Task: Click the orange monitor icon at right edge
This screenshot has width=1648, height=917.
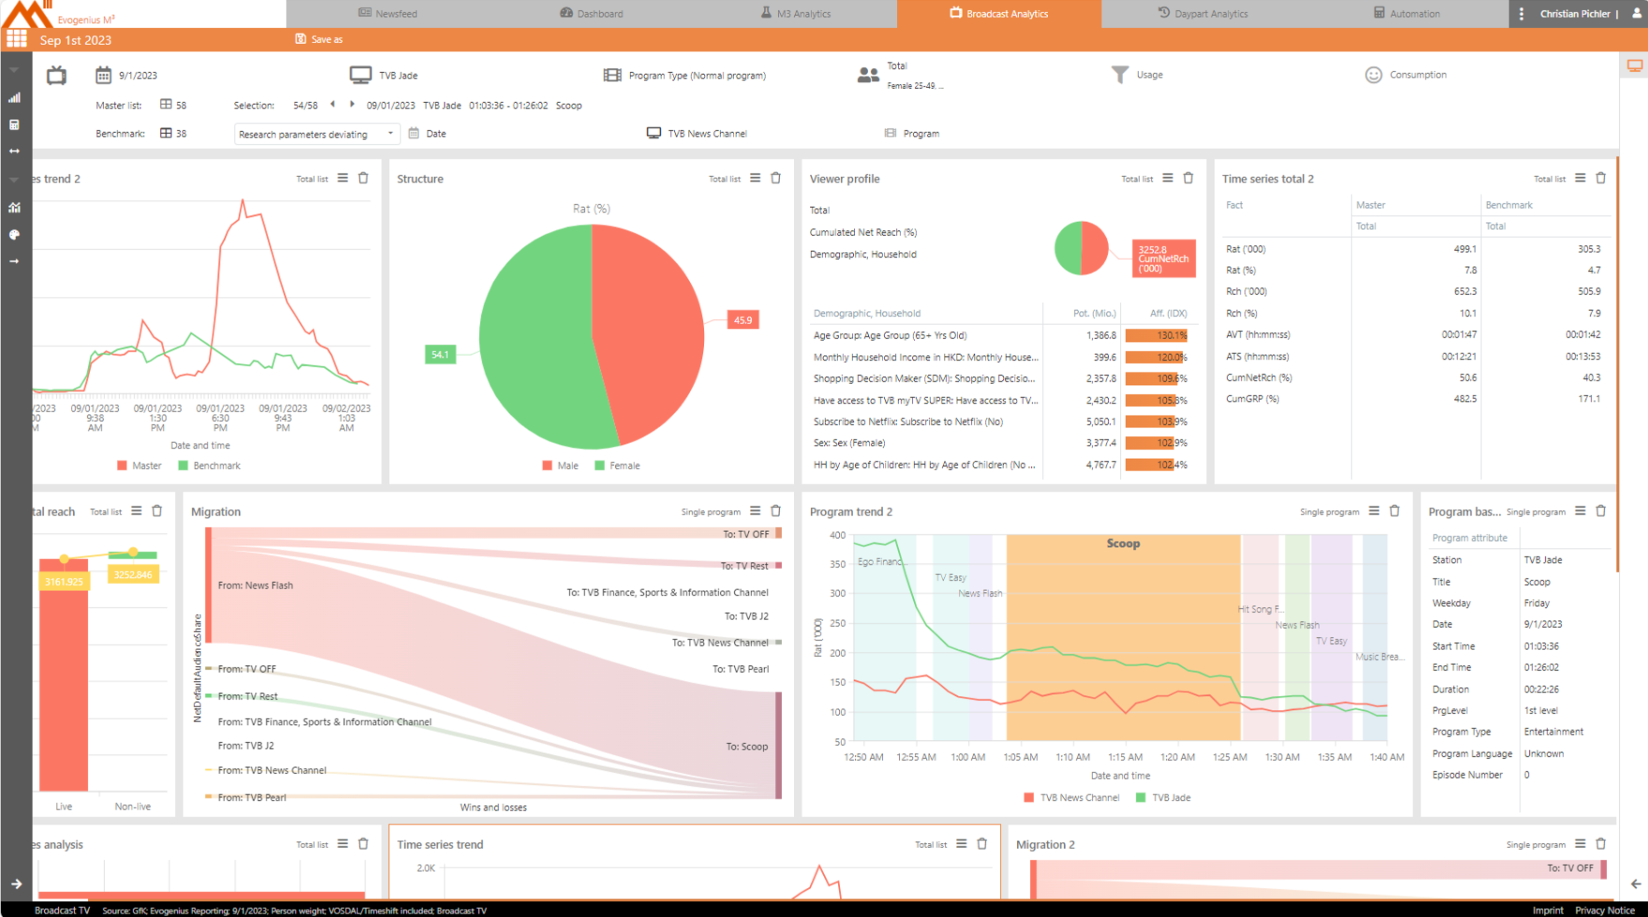Action: click(x=1635, y=66)
